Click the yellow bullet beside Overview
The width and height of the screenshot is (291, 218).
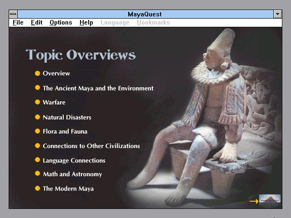click(37, 73)
